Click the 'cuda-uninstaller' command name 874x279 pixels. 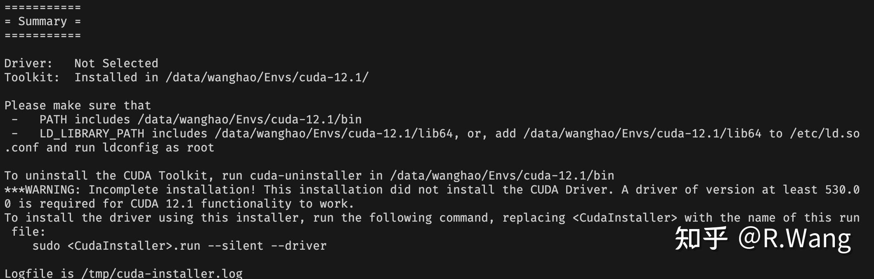click(306, 176)
